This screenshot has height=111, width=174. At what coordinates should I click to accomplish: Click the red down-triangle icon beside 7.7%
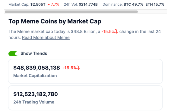(x=49, y=4)
